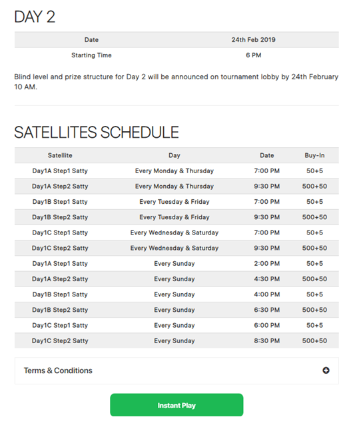Click the Day1C Step2 Satty Every Sunday row

point(176,340)
